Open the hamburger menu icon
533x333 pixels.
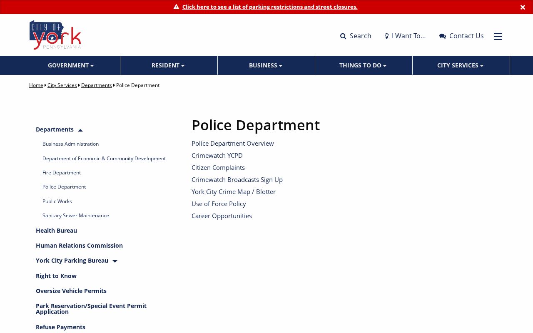click(x=498, y=36)
